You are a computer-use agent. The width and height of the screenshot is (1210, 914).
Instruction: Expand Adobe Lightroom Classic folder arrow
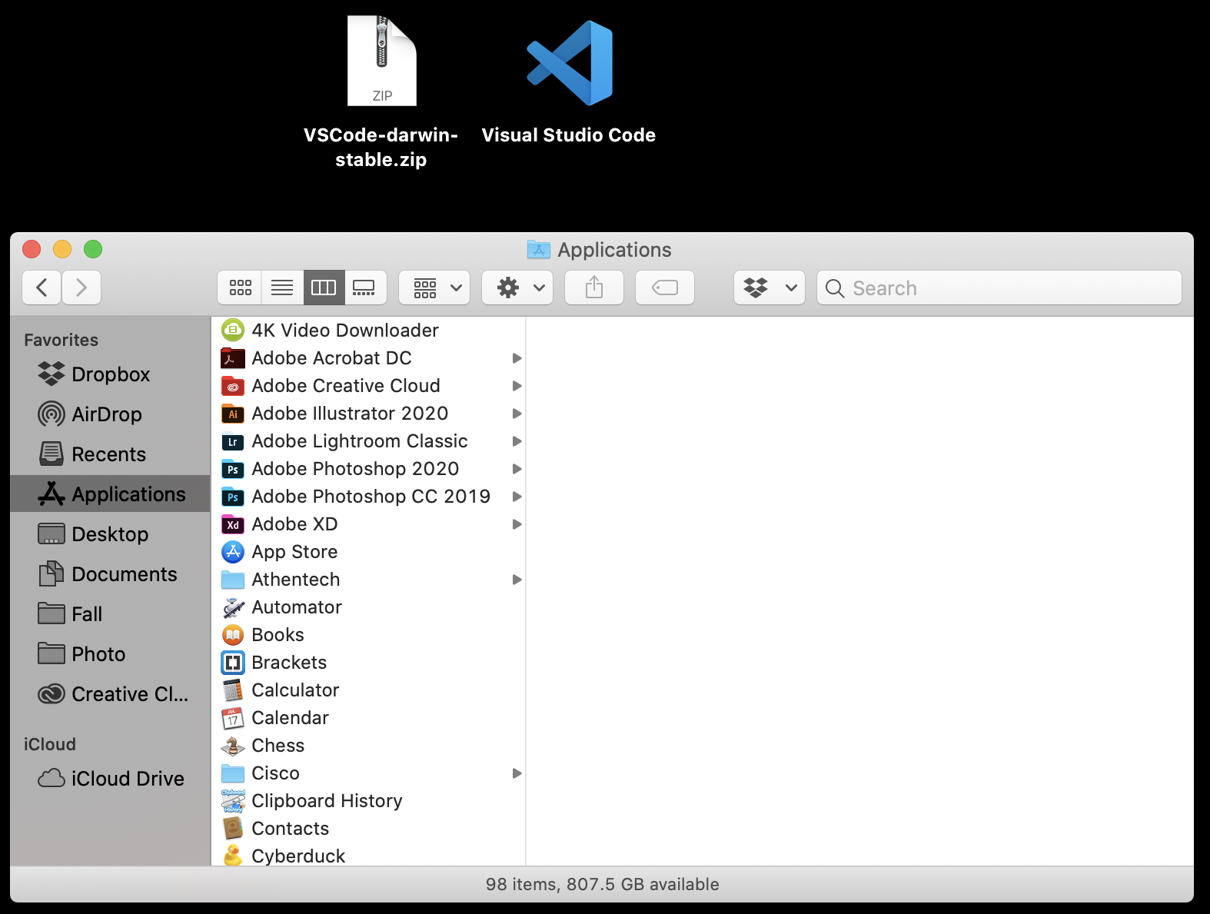517,441
